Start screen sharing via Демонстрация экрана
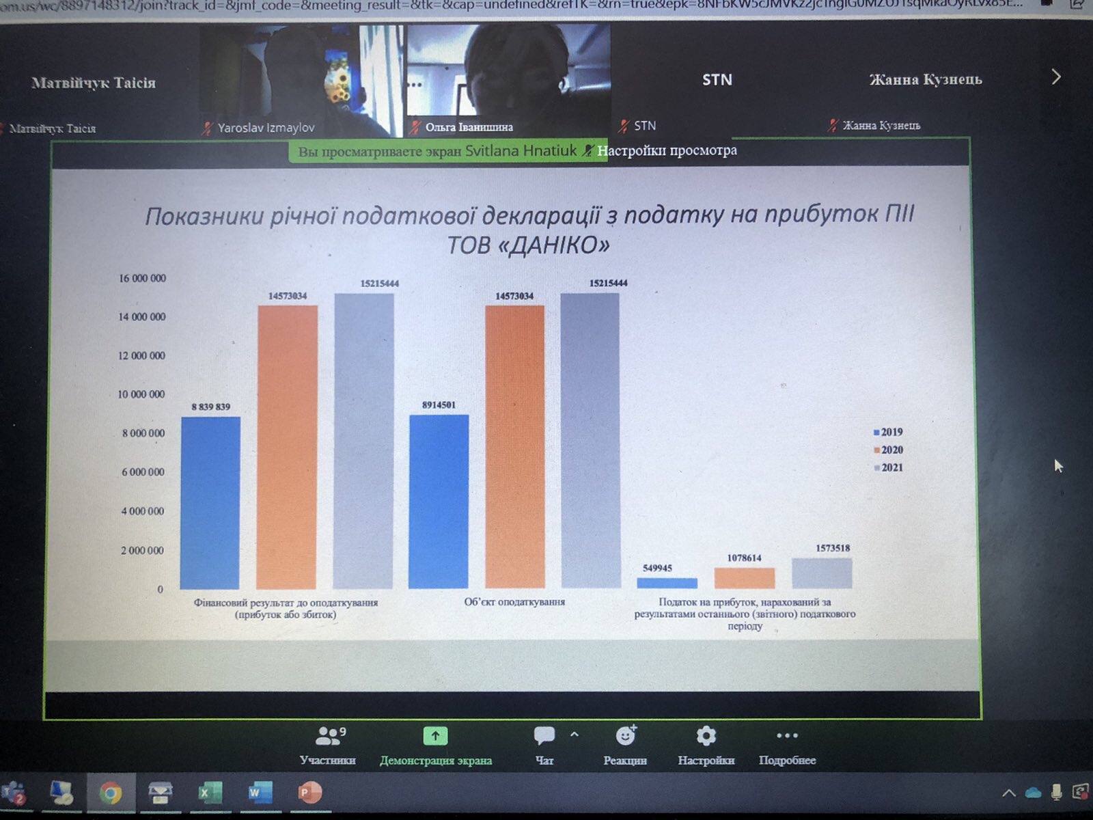The width and height of the screenshot is (1093, 820). 435,745
